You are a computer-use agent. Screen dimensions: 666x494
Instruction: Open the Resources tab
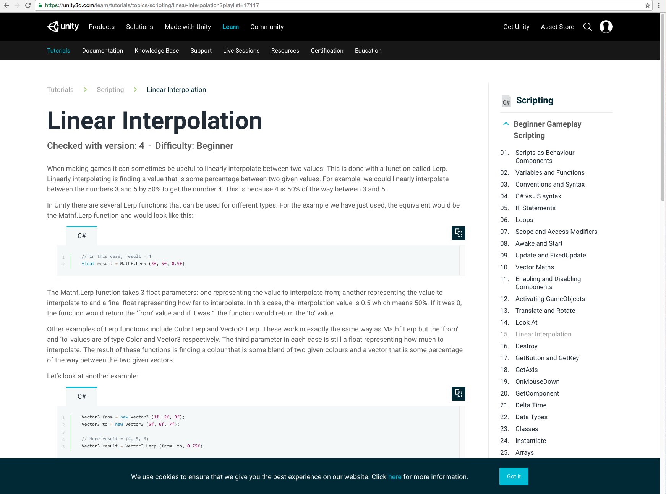[285, 51]
